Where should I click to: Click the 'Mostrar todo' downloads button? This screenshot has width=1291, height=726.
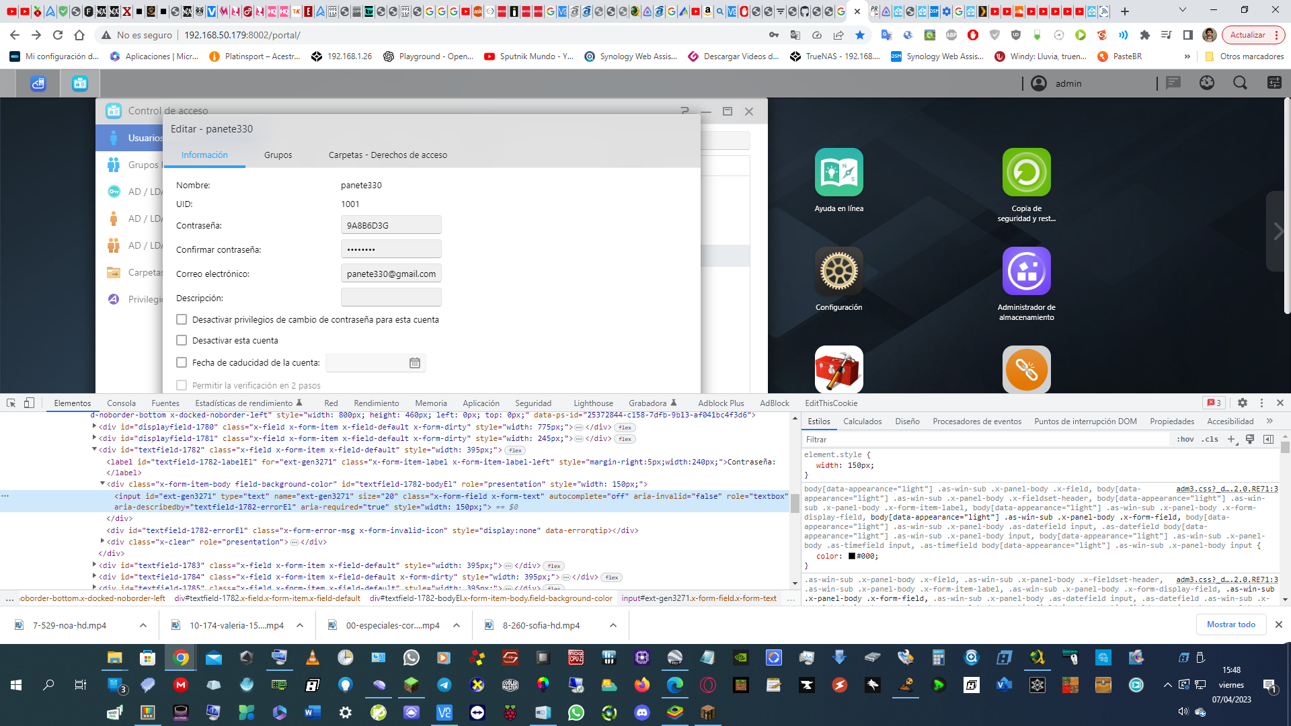pyautogui.click(x=1230, y=624)
